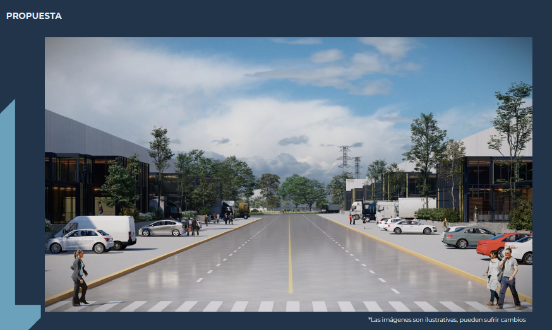Click the PROPUESTA slide heading

point(34,16)
